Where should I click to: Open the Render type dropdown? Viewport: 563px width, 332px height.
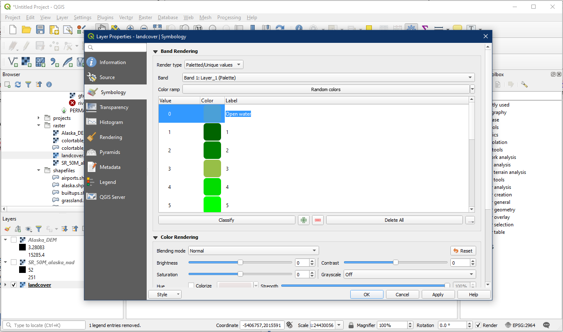(214, 65)
